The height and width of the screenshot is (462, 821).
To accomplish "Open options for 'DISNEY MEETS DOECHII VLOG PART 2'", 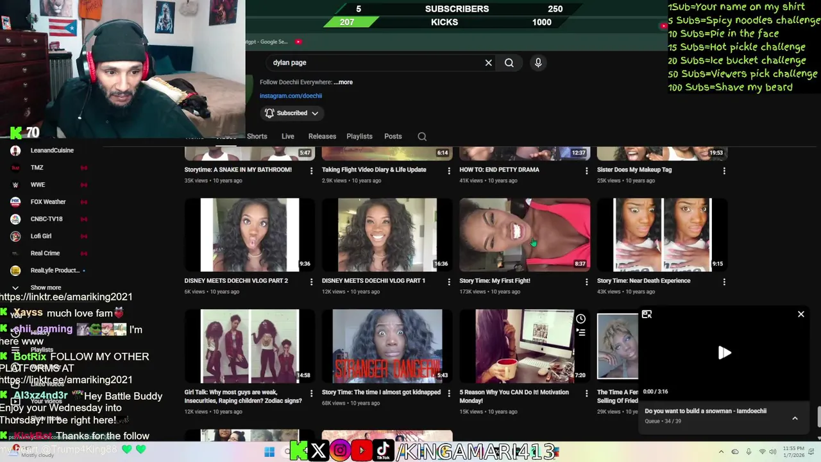I will [312, 282].
